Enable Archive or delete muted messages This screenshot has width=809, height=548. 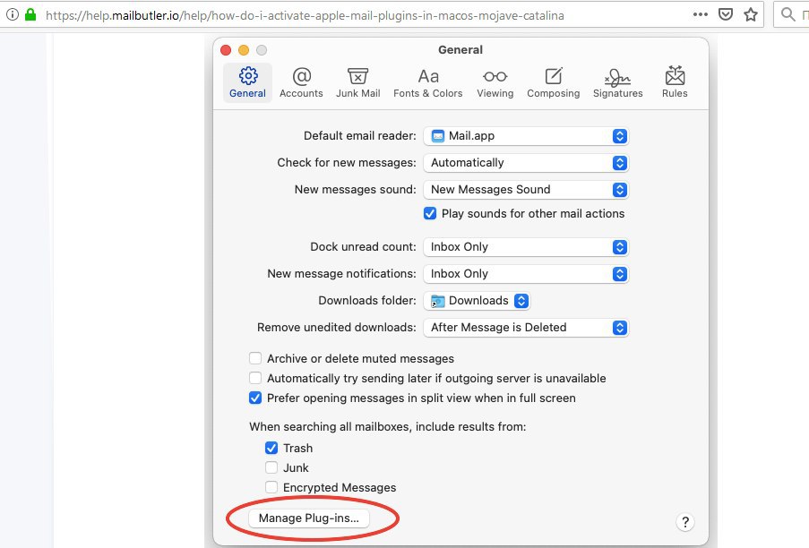pos(254,358)
